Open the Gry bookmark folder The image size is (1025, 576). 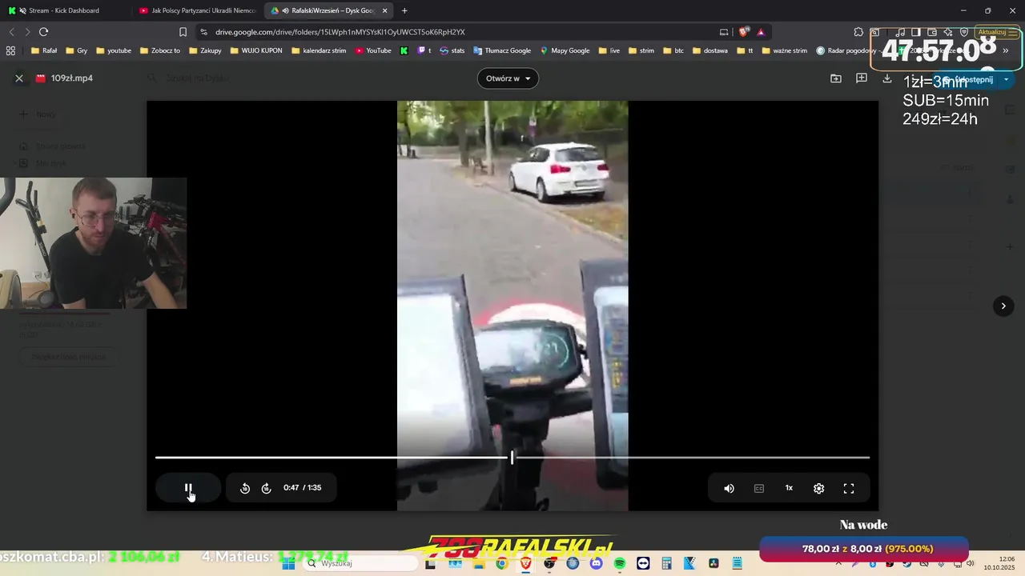76,50
